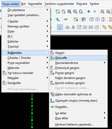Open Yer tutucu nesneler
Screen dimensions: 112x129
point(25,73)
